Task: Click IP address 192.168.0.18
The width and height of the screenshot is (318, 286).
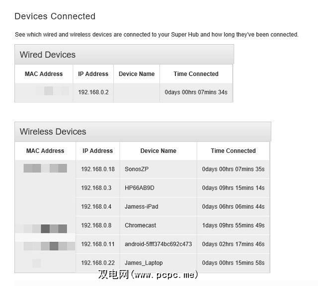Action: pyautogui.click(x=97, y=169)
